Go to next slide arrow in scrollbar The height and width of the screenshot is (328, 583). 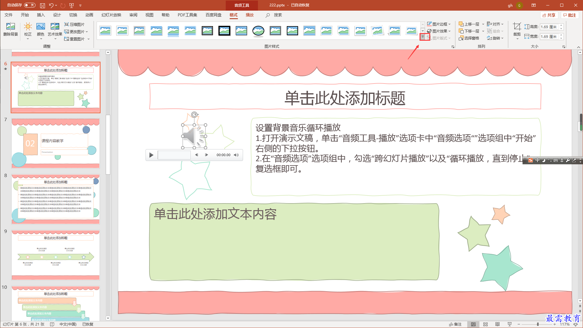(x=580, y=311)
